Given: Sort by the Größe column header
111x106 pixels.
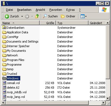Looking at the screenshot, I should (x=48, y=23).
